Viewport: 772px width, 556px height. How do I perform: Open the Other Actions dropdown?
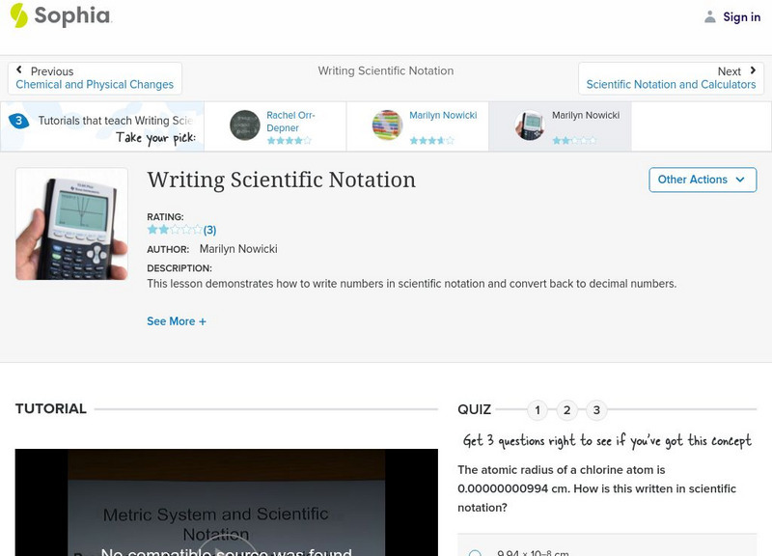[703, 180]
